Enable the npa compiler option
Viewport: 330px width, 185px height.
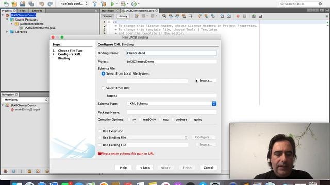pyautogui.click(x=160, y=120)
